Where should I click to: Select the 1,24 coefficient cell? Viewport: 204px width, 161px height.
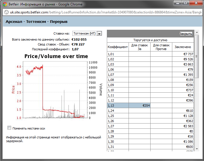[118, 111]
